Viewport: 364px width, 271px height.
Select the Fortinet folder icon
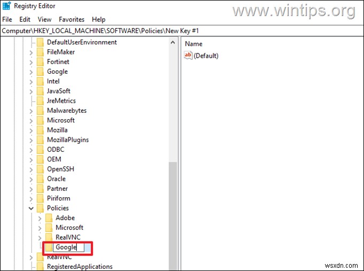(40, 62)
